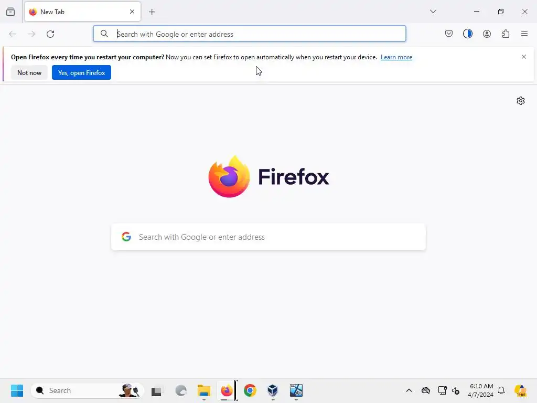Screen dimensions: 537x403
Task: Open the Extensions puzzle icon
Action: tap(506, 34)
